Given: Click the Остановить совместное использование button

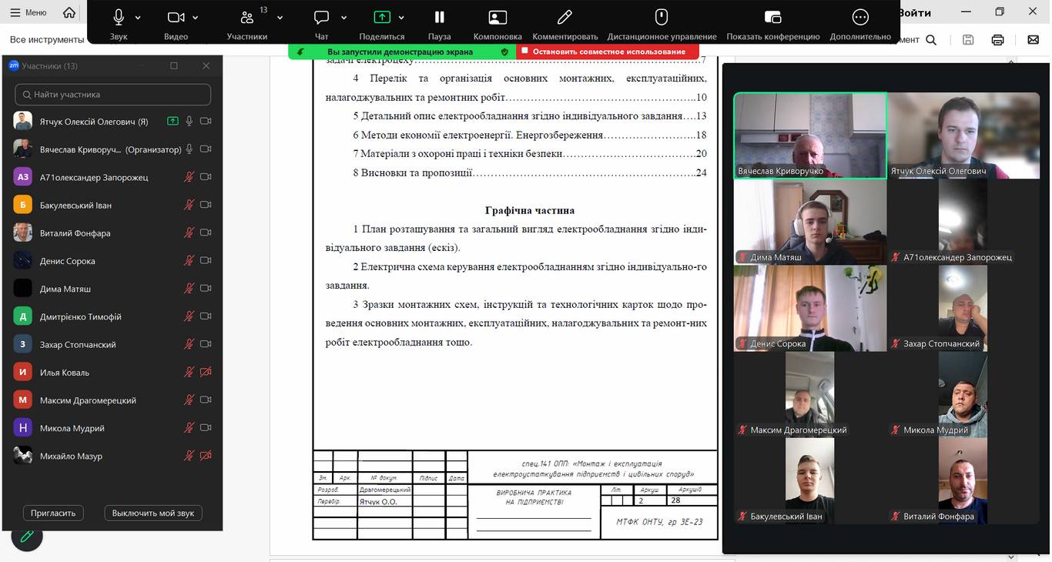Looking at the screenshot, I should click(x=608, y=52).
